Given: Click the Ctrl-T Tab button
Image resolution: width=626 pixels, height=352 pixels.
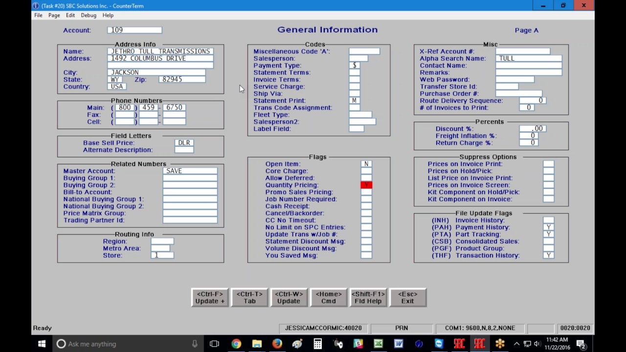Looking at the screenshot, I should [249, 297].
